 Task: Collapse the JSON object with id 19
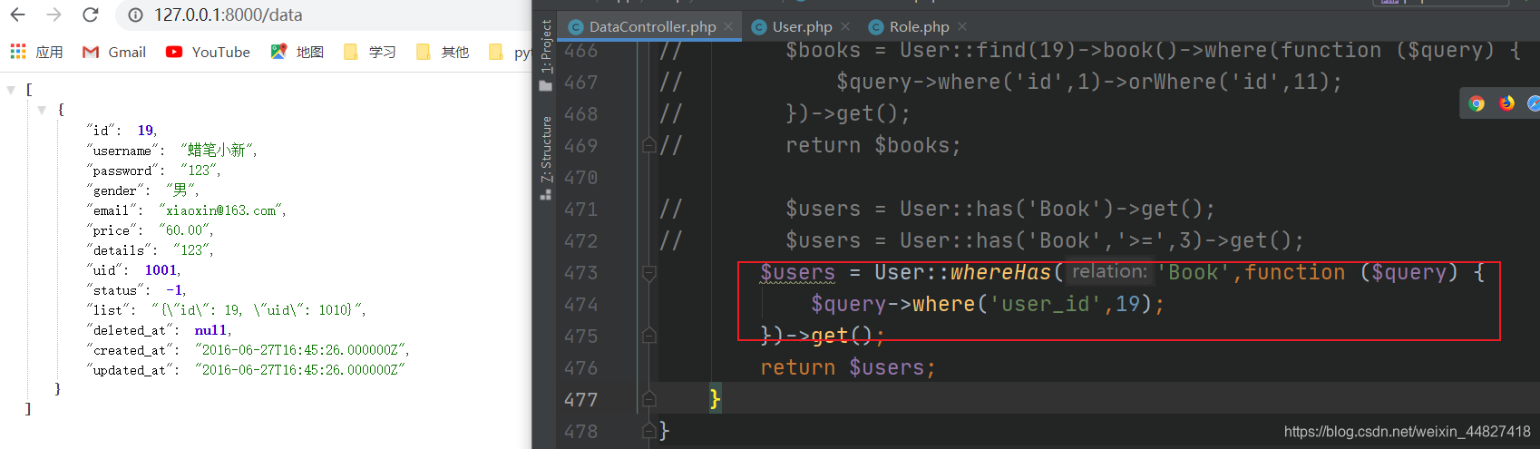(42, 110)
